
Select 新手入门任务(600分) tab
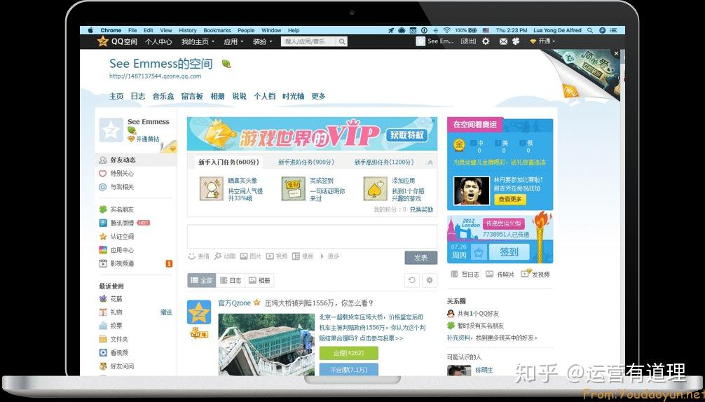coord(228,162)
